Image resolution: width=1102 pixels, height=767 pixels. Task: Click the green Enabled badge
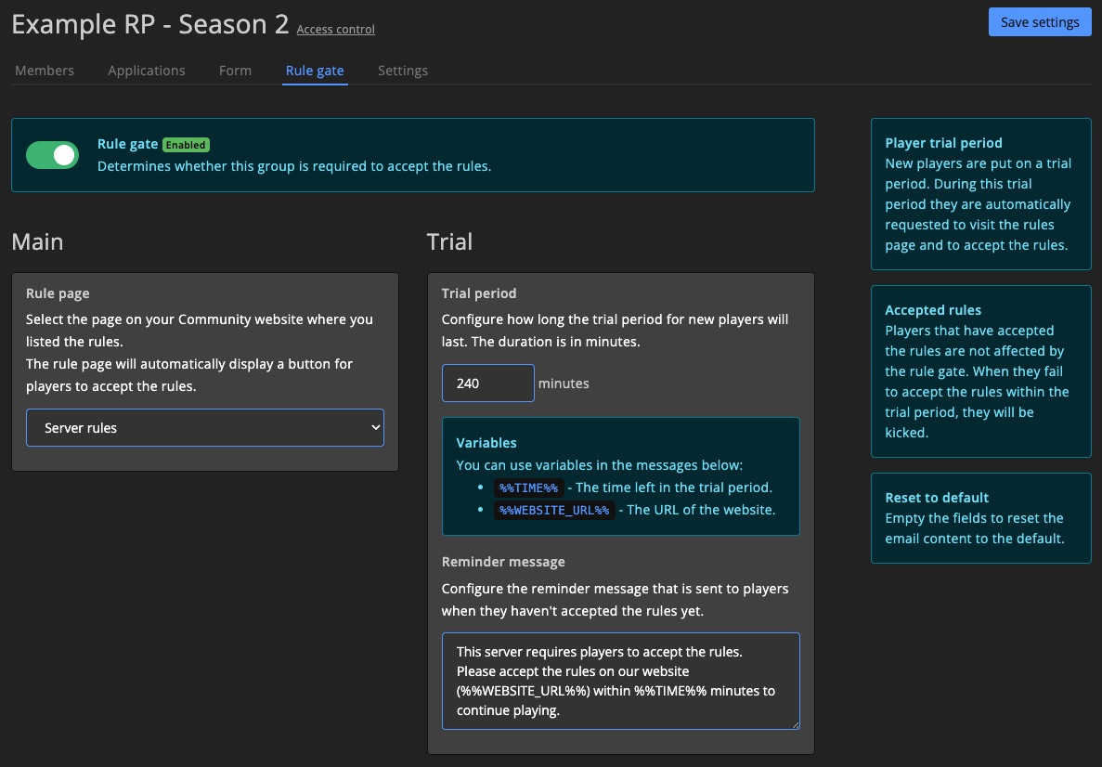coord(187,145)
